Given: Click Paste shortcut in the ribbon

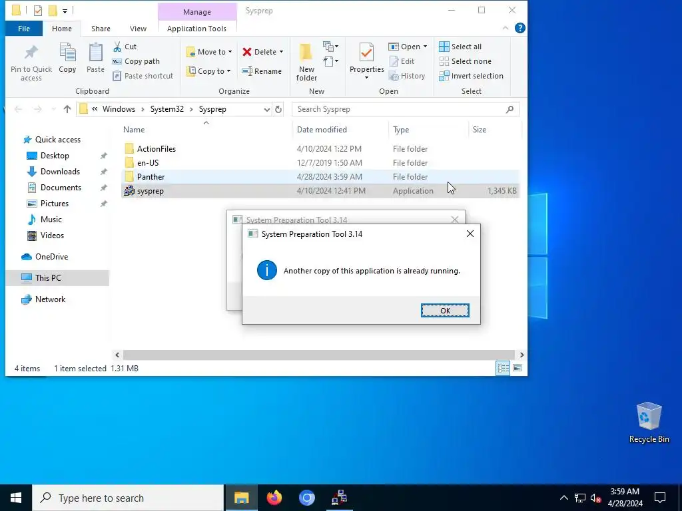Looking at the screenshot, I should [x=143, y=76].
